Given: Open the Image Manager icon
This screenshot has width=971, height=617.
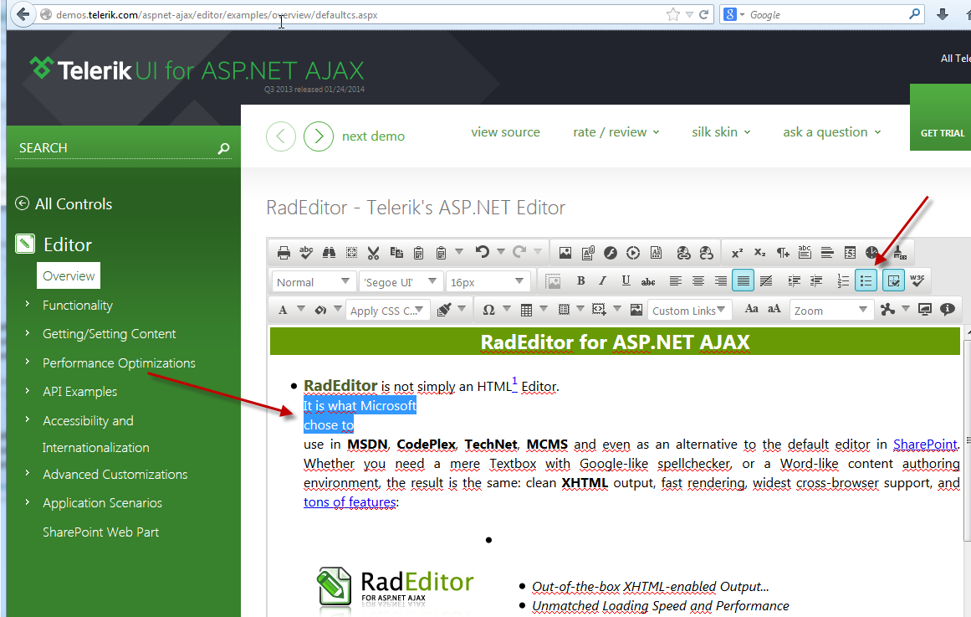Looking at the screenshot, I should (565, 252).
